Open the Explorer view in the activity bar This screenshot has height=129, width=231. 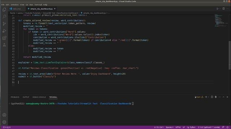4,10
